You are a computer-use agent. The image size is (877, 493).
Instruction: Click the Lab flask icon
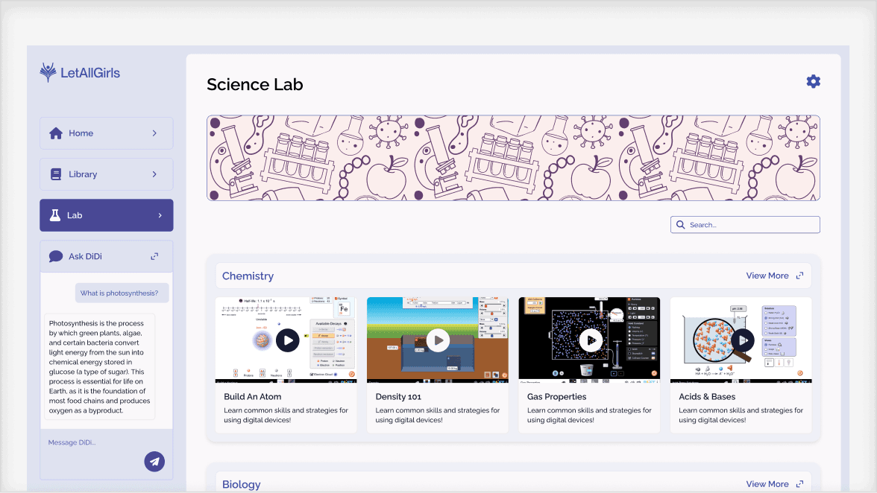55,215
